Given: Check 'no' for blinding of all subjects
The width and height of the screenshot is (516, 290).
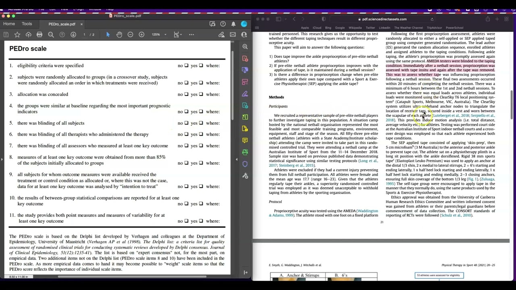Looking at the screenshot, I should tap(186, 123).
